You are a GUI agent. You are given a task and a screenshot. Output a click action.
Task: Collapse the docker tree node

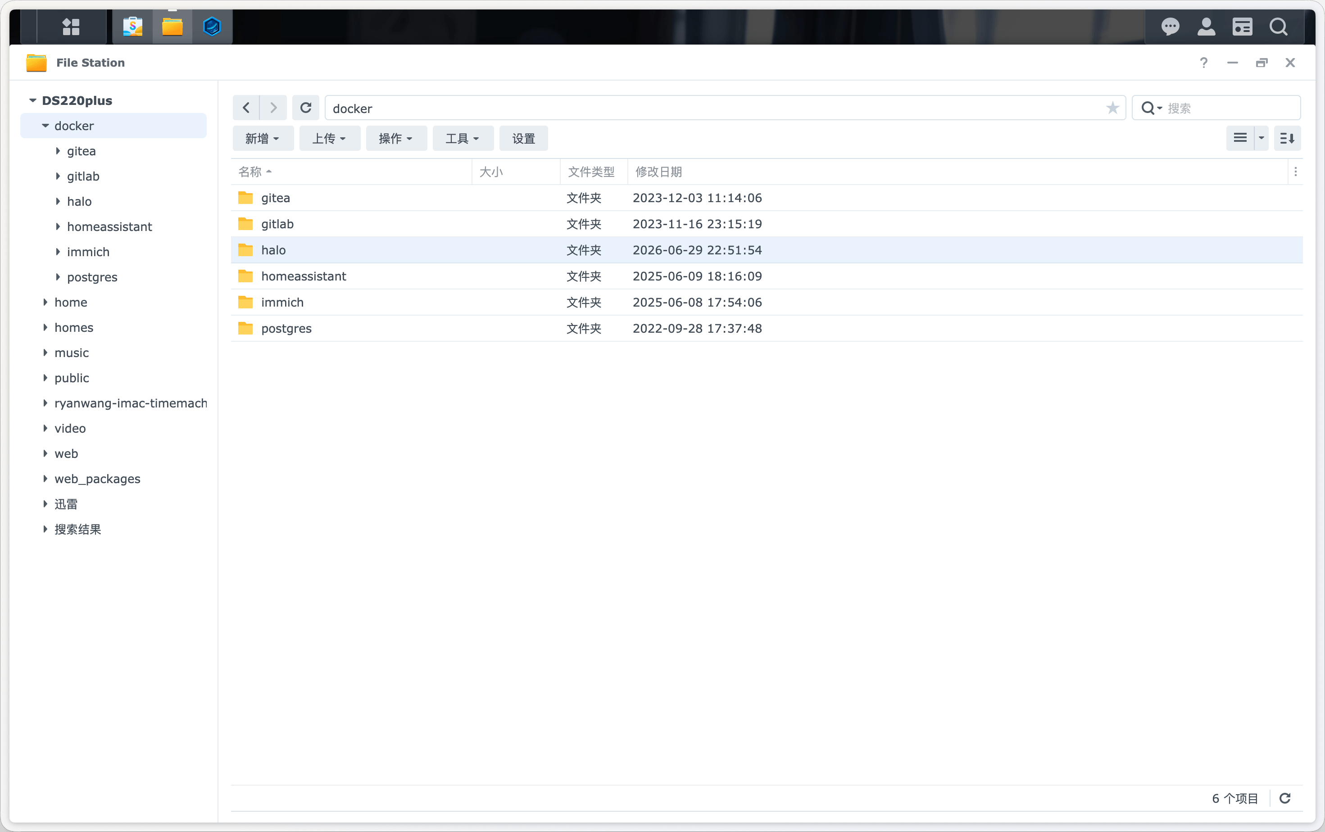(45, 126)
